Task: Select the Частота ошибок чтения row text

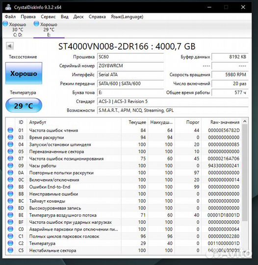Action: coord(53,131)
